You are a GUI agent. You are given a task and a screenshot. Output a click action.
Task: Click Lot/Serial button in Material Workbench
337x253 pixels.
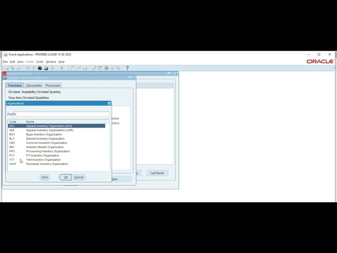tap(157, 173)
